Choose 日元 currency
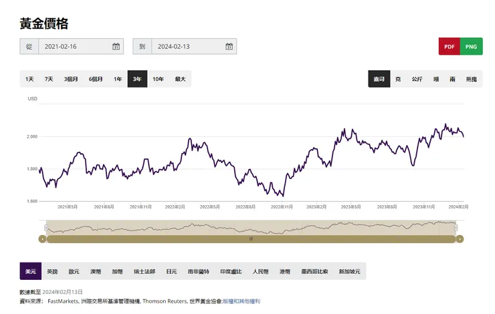This screenshot has height=314, width=495. [172, 271]
